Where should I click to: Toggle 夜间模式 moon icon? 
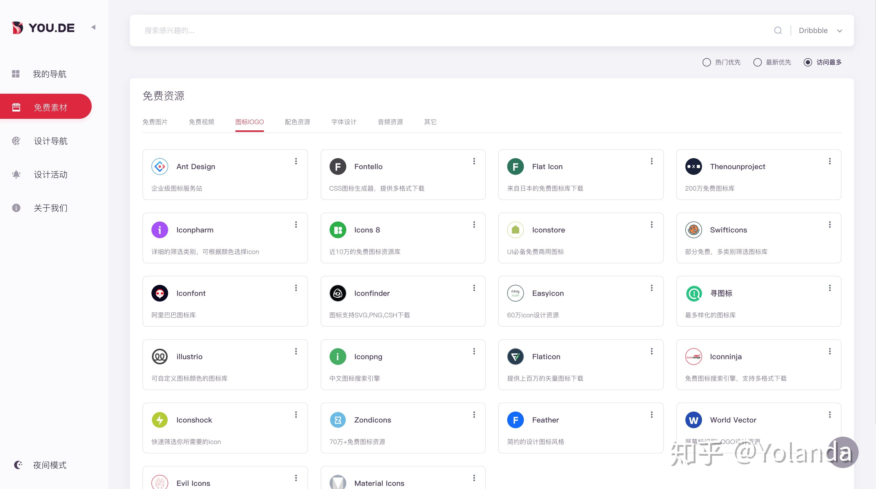point(18,465)
